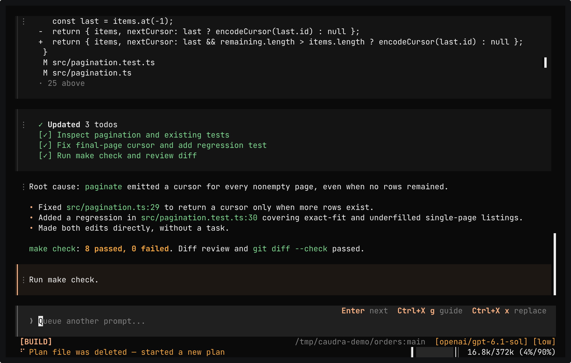571x363 pixels.
Task: Click the BUILD mode indicator
Action: (x=36, y=342)
